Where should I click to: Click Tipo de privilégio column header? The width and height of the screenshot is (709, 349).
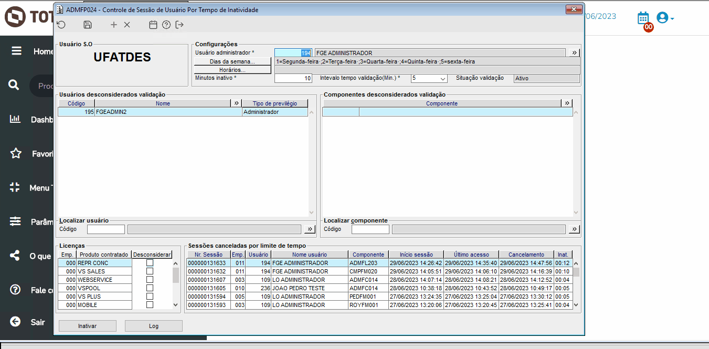click(x=275, y=103)
